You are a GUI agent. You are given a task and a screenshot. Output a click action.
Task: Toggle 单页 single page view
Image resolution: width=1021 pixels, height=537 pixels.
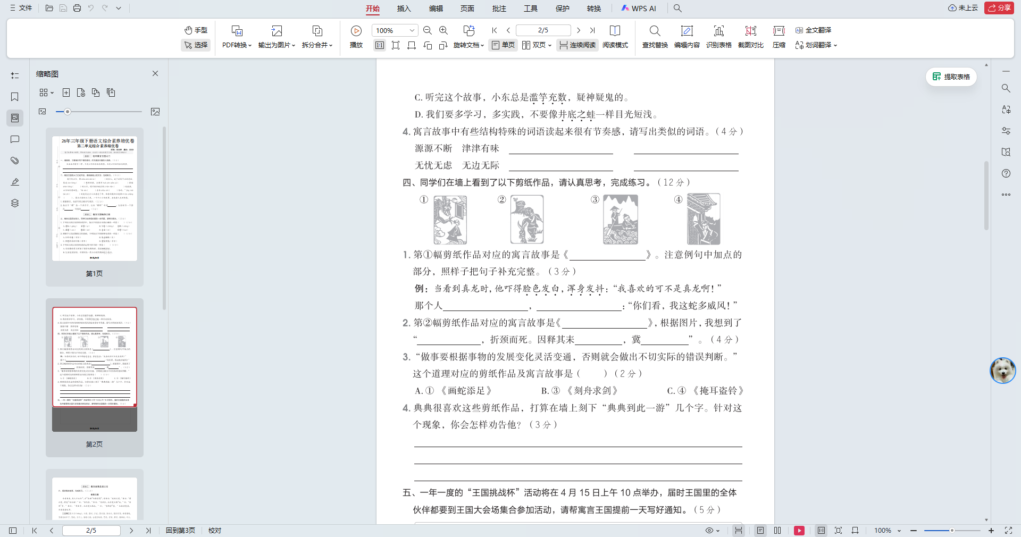pyautogui.click(x=503, y=45)
